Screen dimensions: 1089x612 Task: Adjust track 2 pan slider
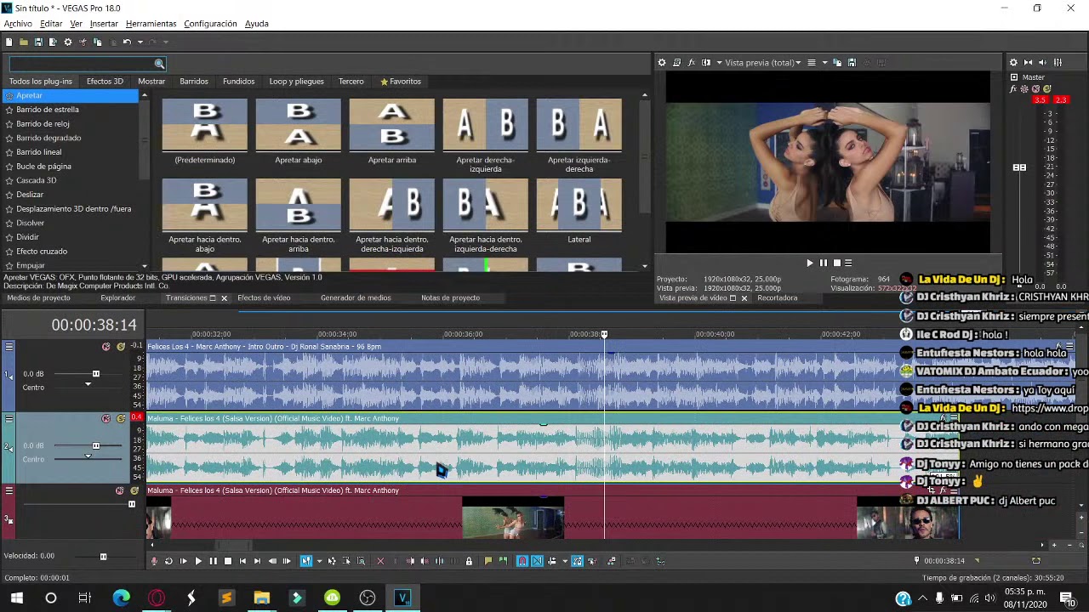pos(88,456)
